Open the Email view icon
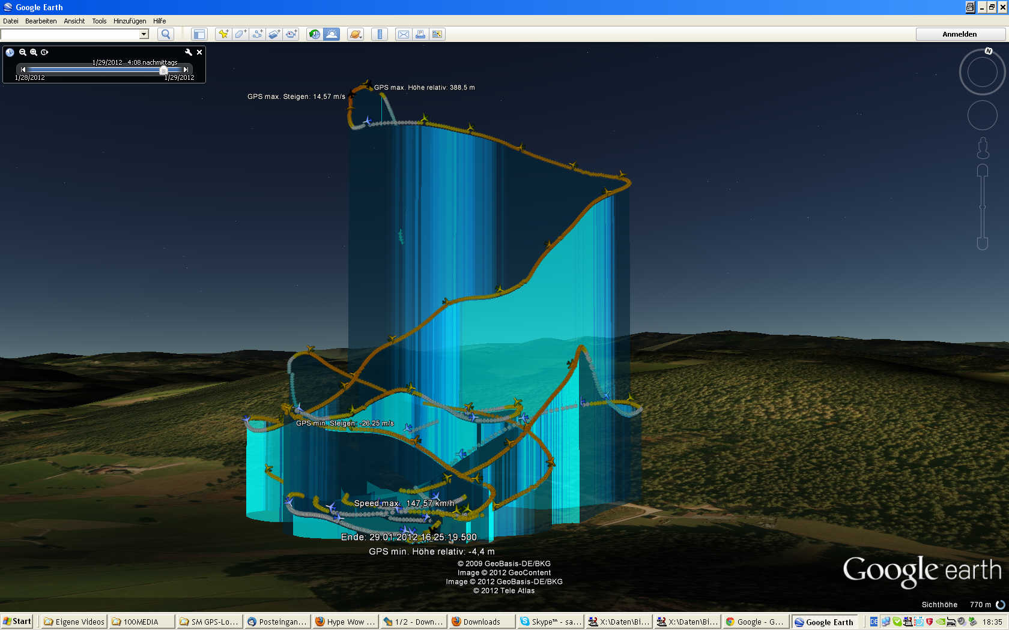The width and height of the screenshot is (1009, 630). tap(404, 34)
